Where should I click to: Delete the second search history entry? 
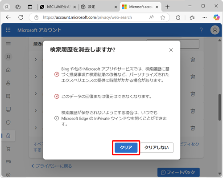coord(193,77)
